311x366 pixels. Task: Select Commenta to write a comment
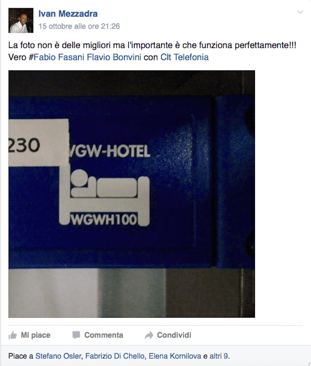[x=98, y=335]
